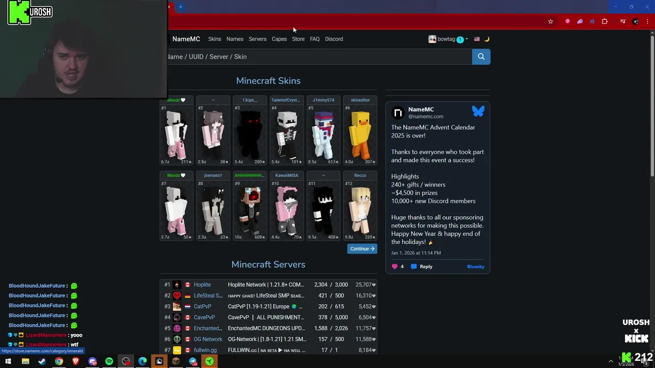This screenshot has width=655, height=368.
Task: Bookmark this page with the star icon
Action: click(551, 21)
